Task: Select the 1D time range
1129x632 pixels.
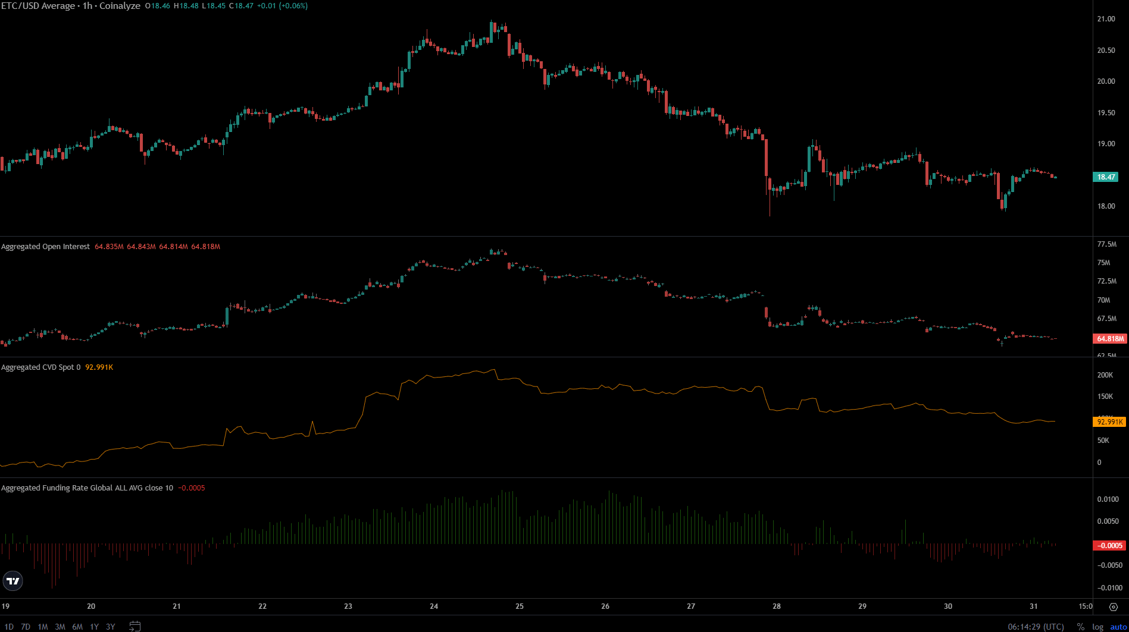Action: pyautogui.click(x=9, y=627)
